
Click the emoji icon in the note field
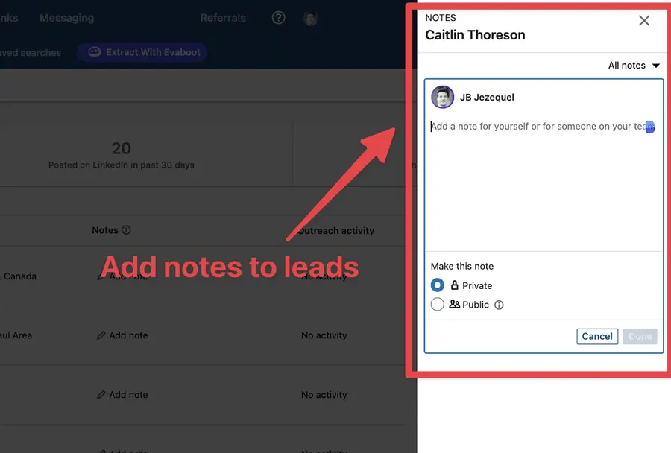pos(649,127)
